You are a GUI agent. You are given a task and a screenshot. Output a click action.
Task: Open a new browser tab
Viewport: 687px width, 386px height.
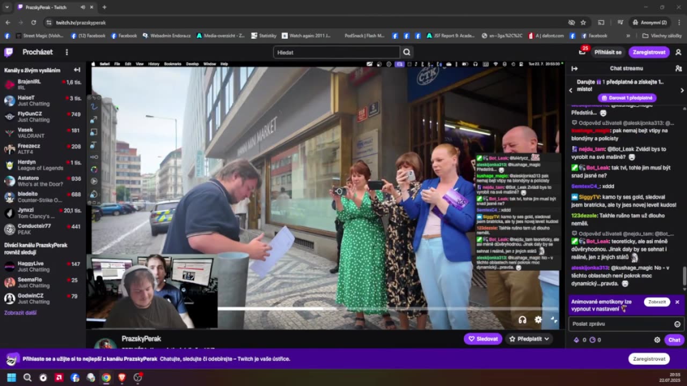[x=104, y=7]
